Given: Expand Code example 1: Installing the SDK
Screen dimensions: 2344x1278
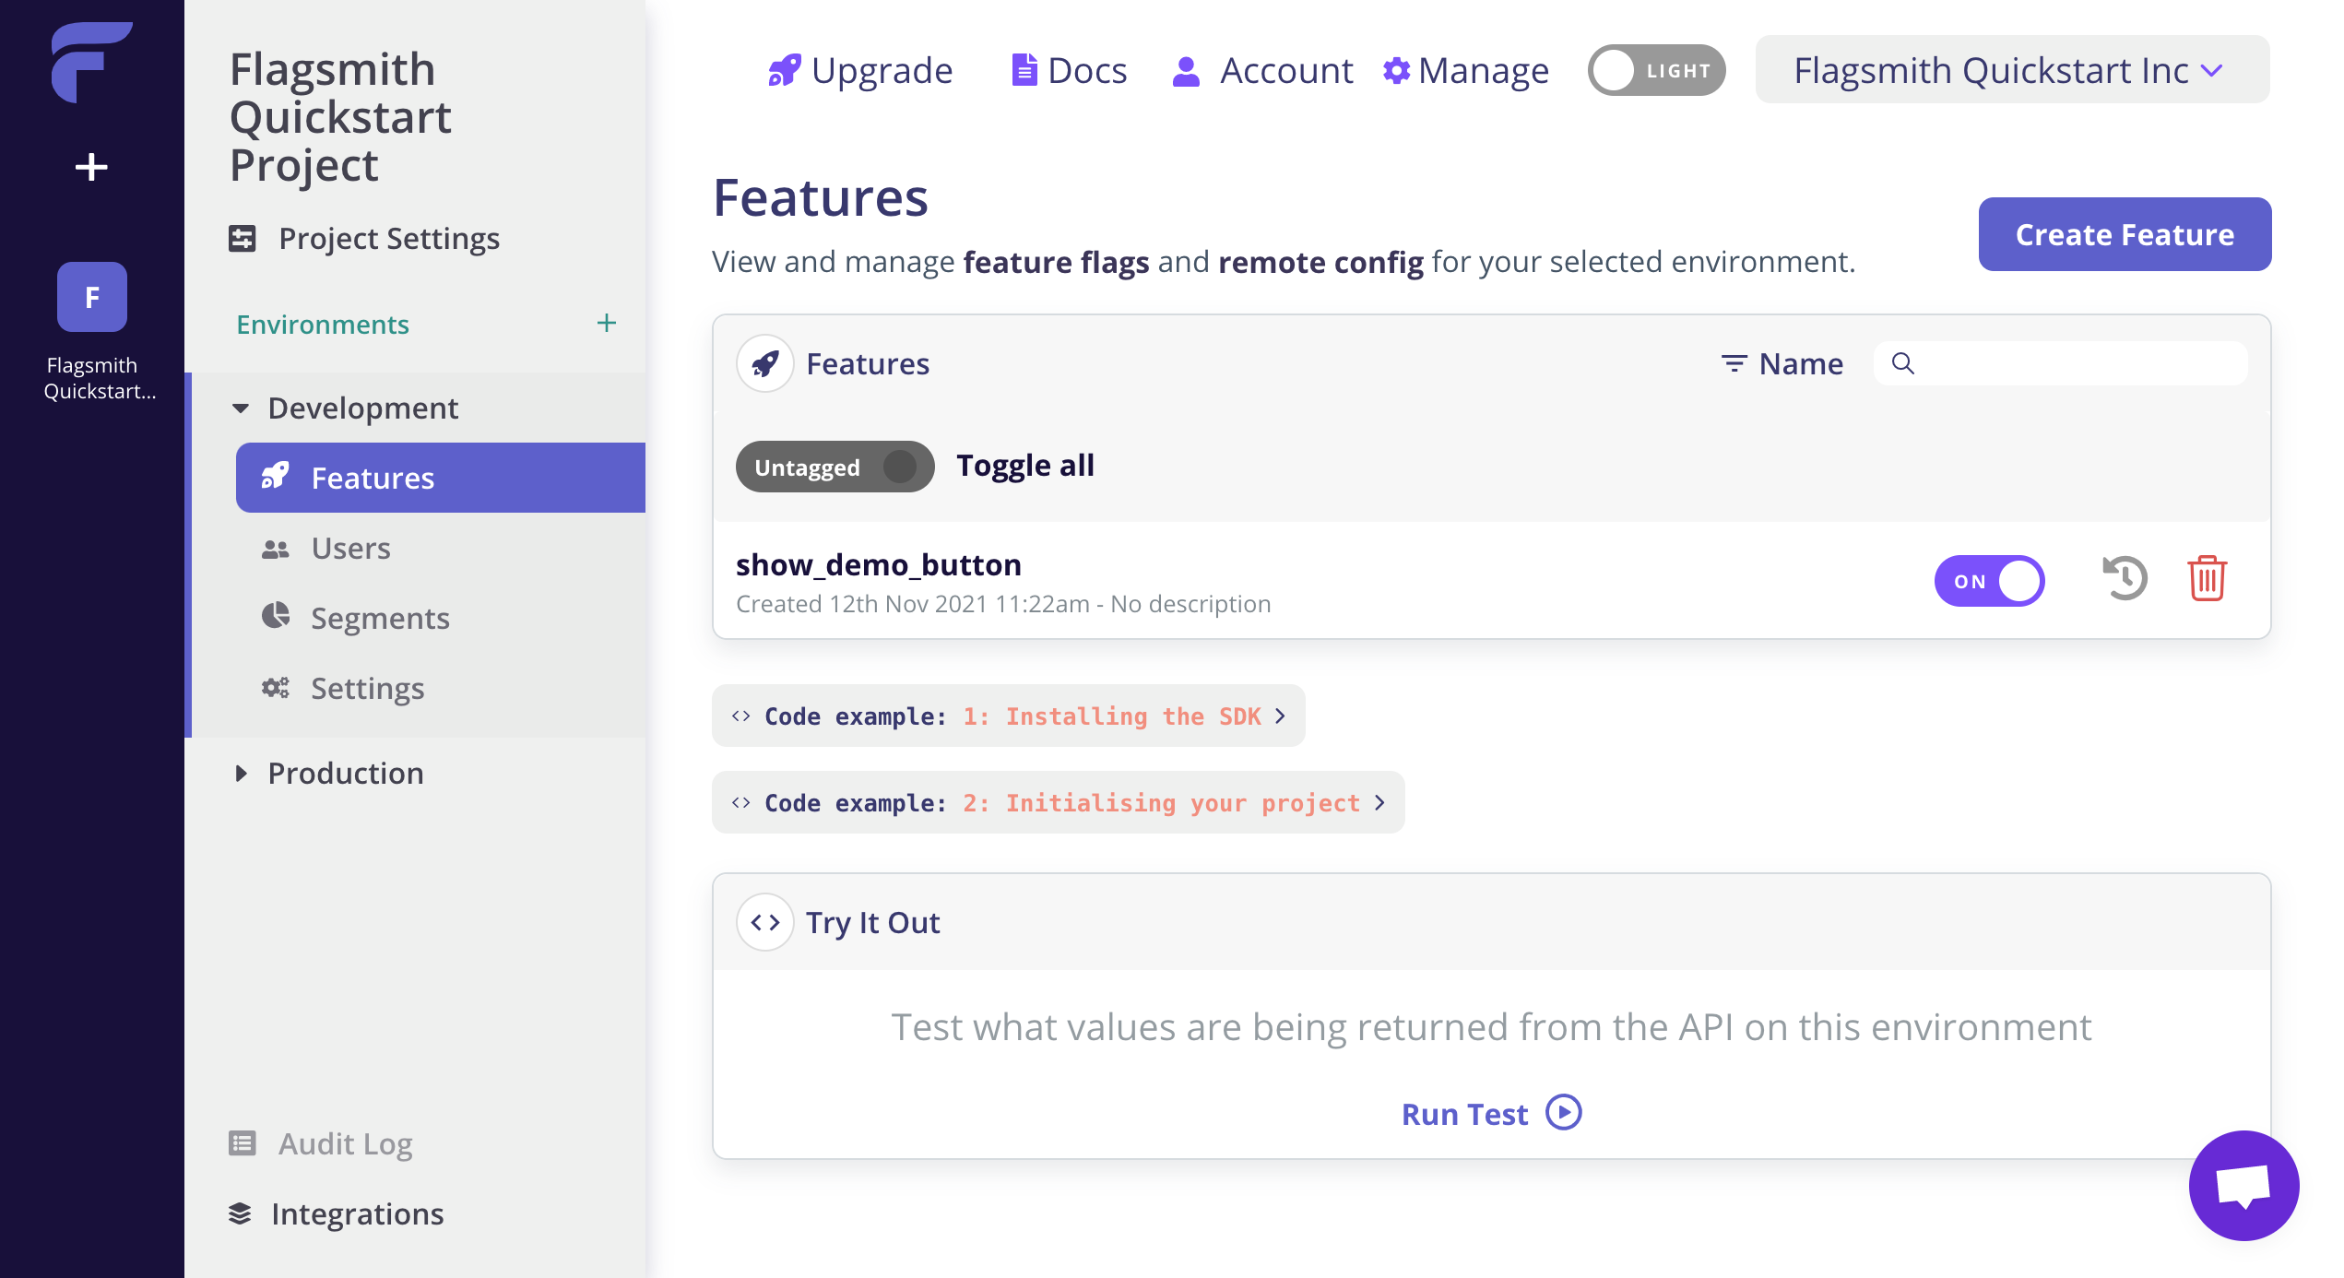Looking at the screenshot, I should tap(1008, 716).
